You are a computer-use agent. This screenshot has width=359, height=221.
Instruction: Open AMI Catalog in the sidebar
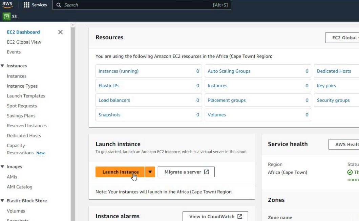pyautogui.click(x=19, y=187)
